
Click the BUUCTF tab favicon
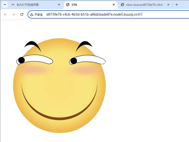[13, 5]
